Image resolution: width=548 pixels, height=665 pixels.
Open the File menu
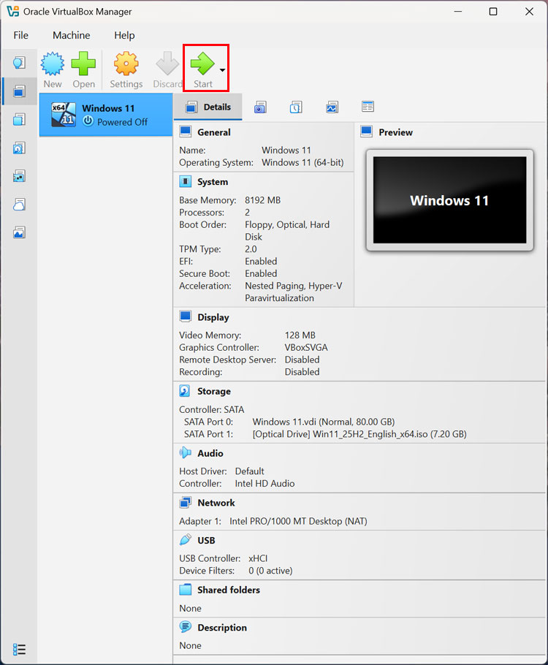pos(20,35)
